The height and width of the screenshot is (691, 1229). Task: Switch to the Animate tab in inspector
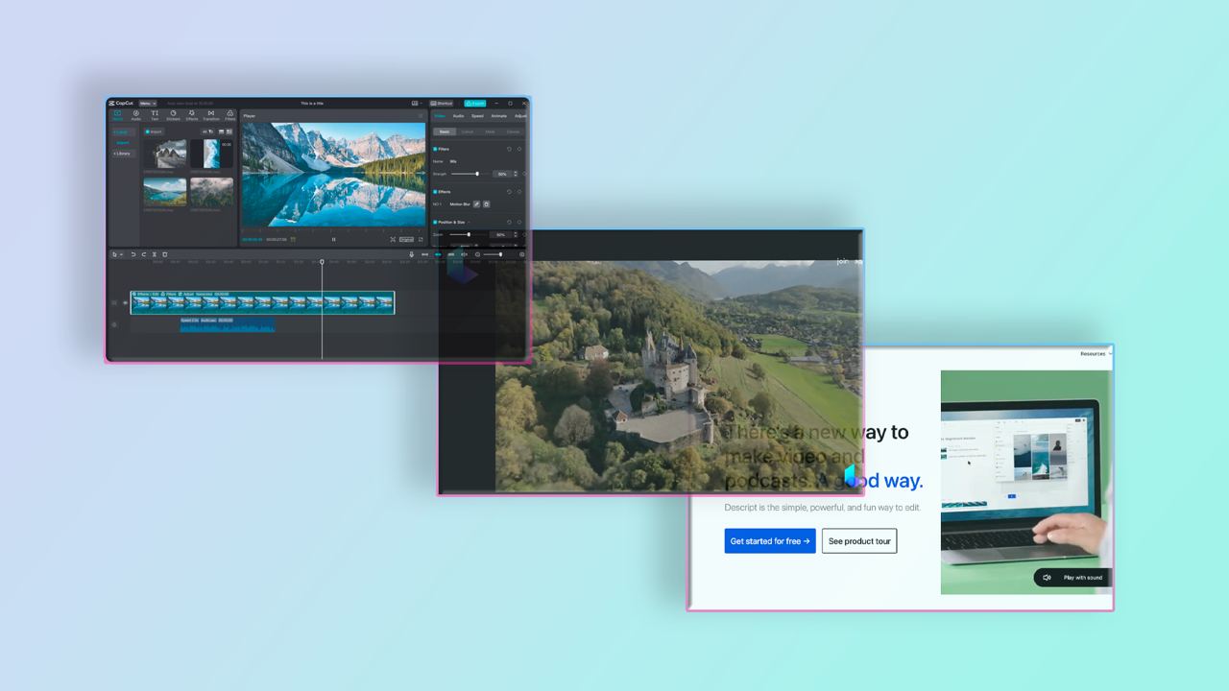pyautogui.click(x=499, y=116)
